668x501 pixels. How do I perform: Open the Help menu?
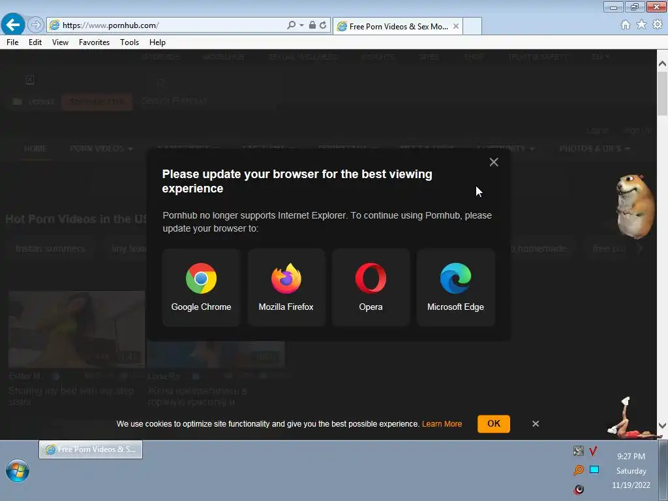pos(157,42)
